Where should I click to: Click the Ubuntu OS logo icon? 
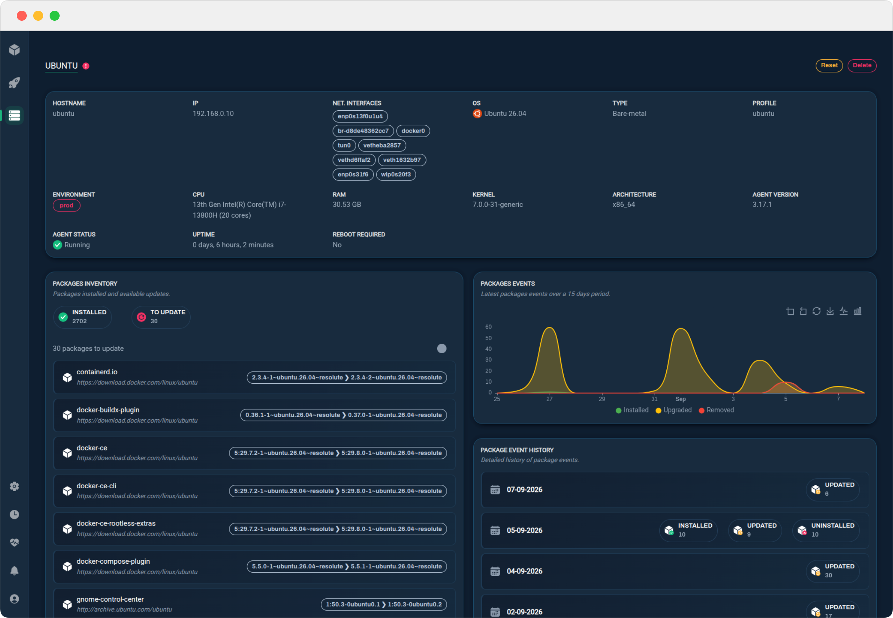(477, 114)
